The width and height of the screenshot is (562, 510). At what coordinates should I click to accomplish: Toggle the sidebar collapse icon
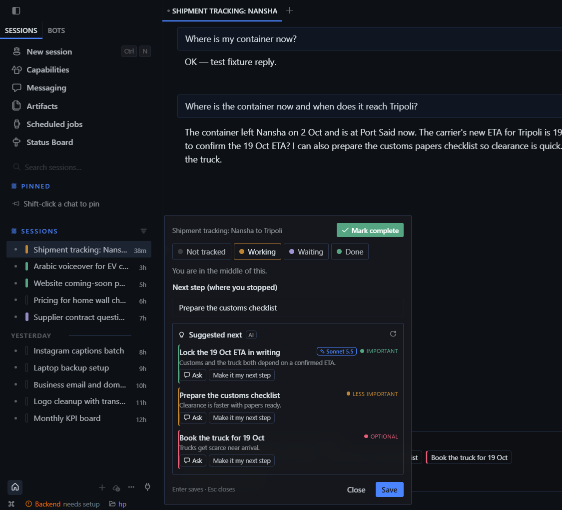pyautogui.click(x=16, y=11)
